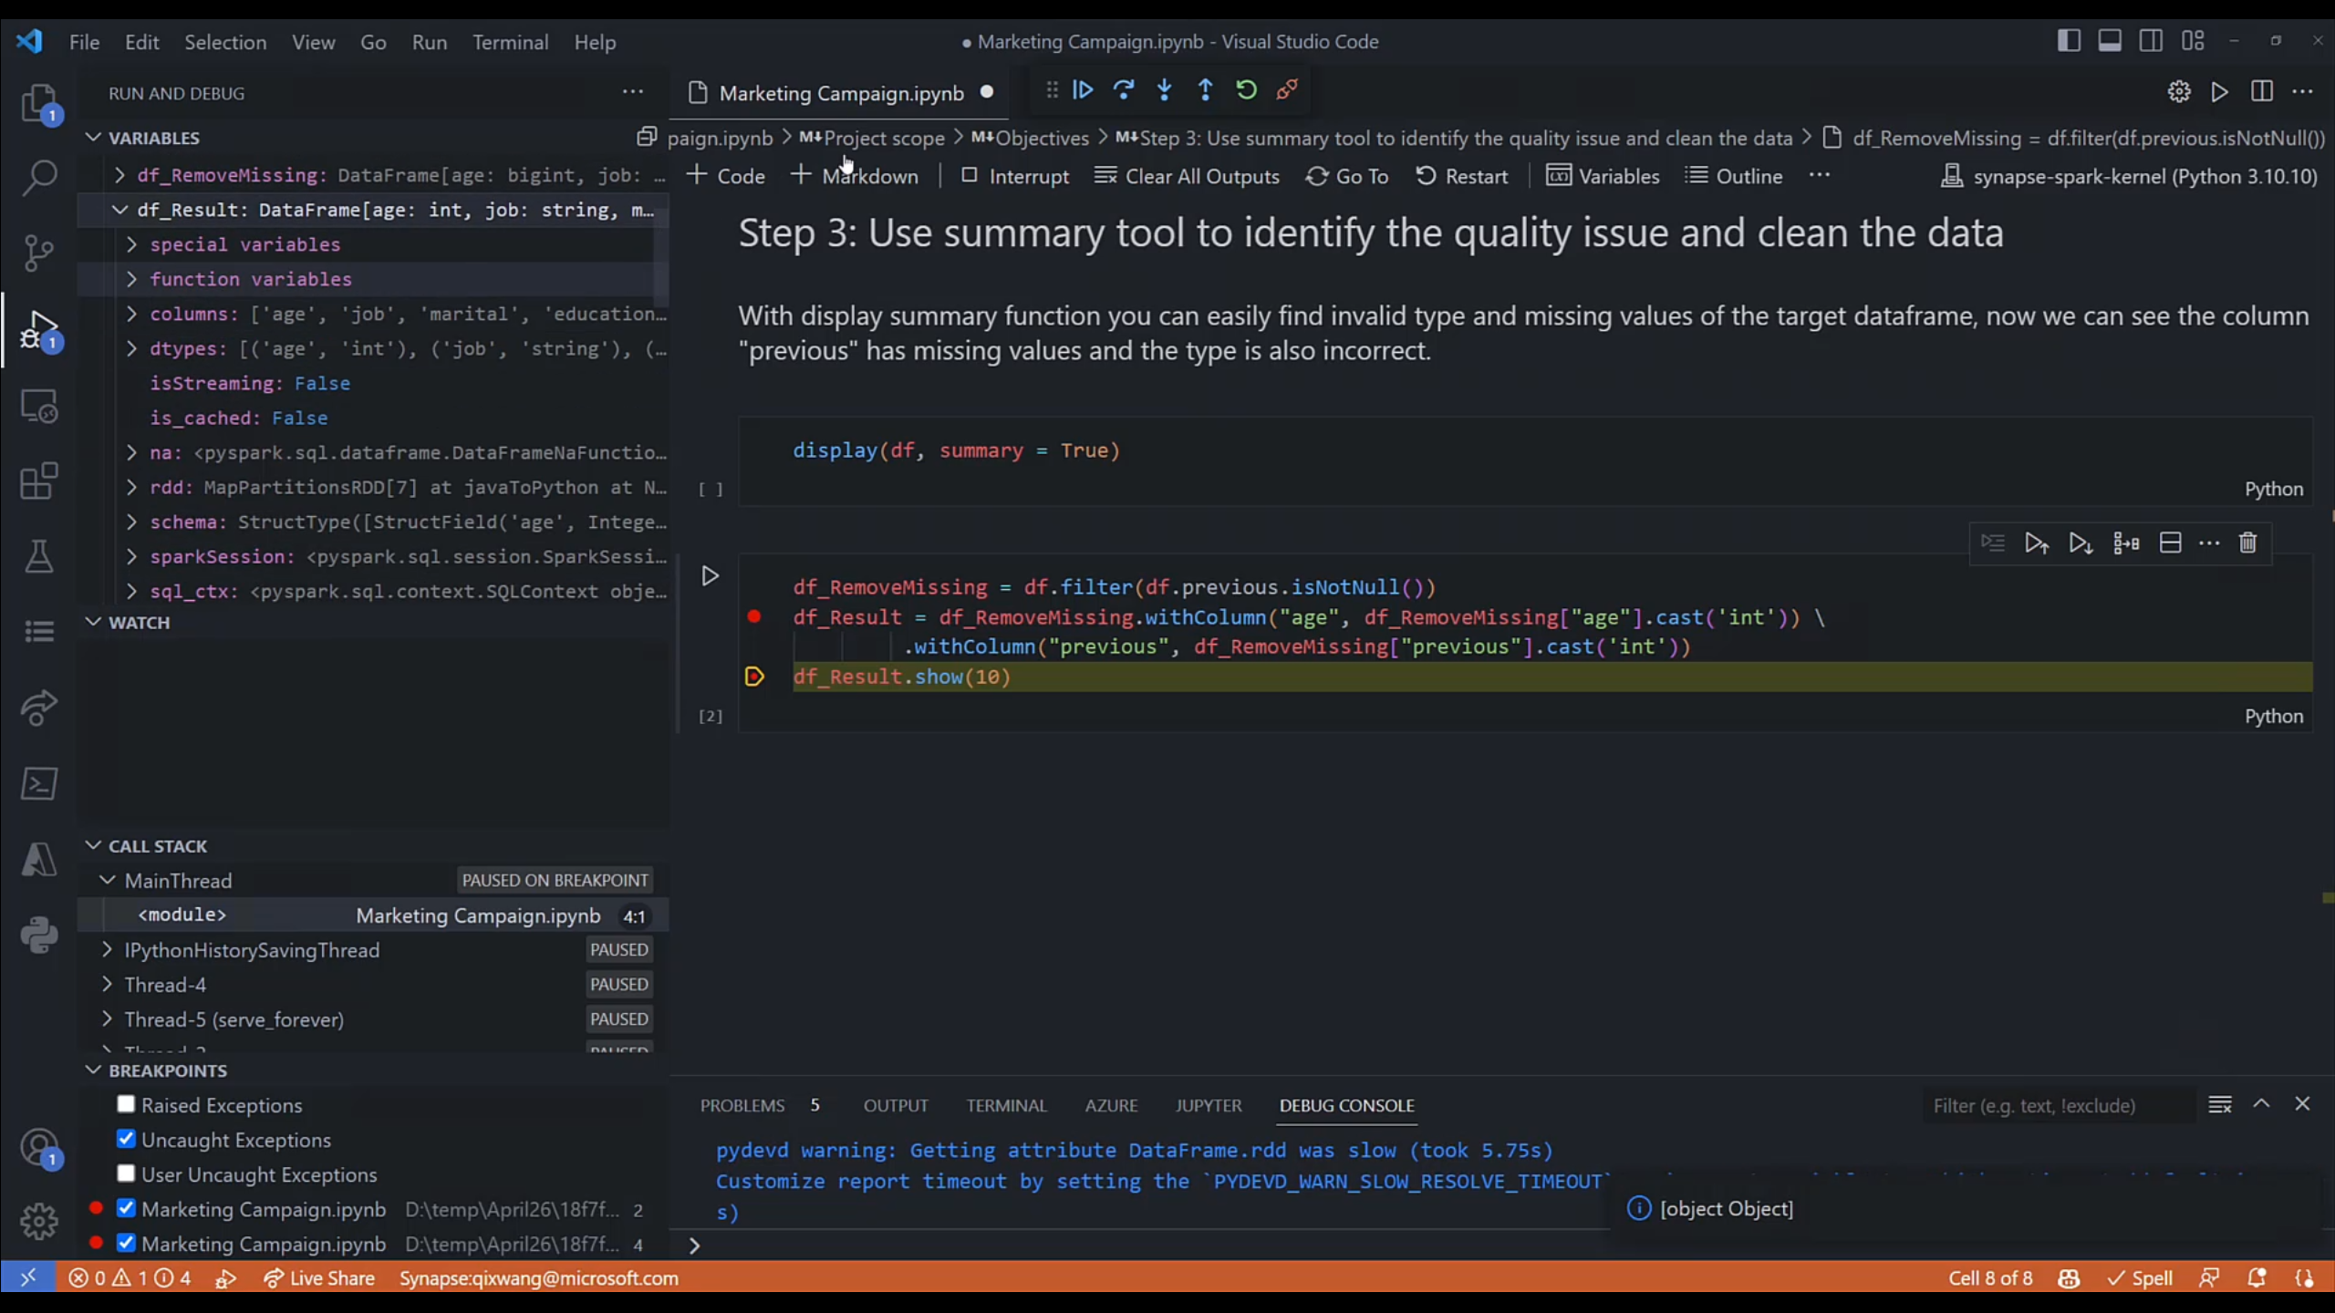
Task: Toggle the Raised Exceptions breakpoint checkbox
Action: 125,1104
